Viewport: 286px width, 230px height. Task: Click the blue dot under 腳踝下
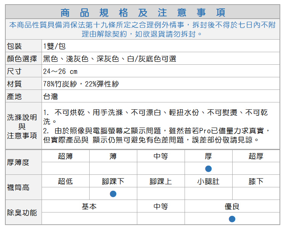113,194
